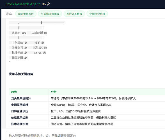Click the 全球TOP10中有6家中国企业 analysis cell
Viewport: 165px width, 140px height.
(107, 105)
